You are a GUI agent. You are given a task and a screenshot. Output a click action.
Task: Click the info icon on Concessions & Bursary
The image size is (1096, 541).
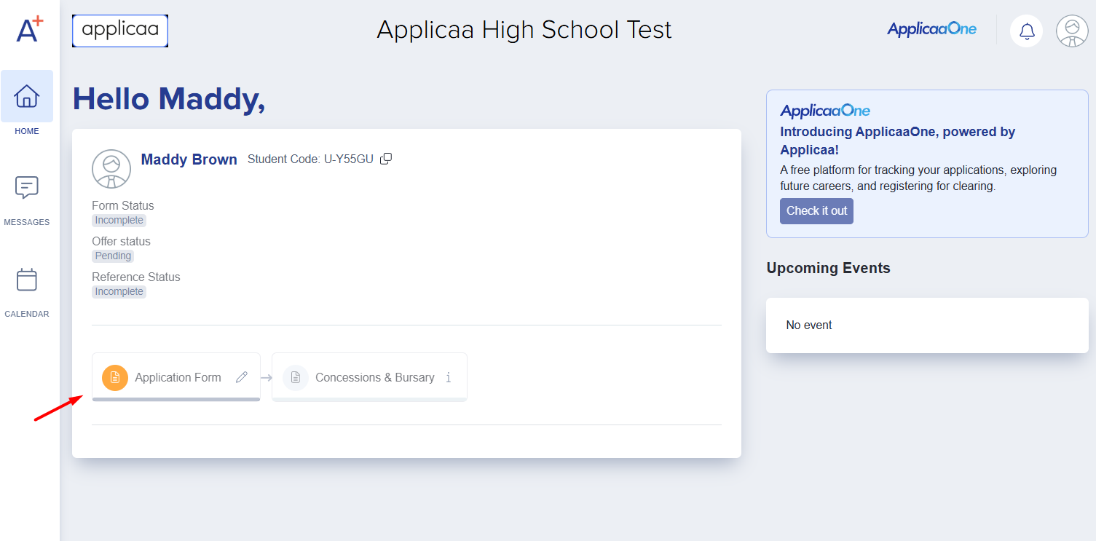pyautogui.click(x=449, y=377)
